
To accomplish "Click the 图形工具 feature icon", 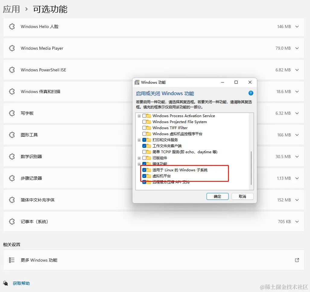I will [x=12, y=135].
